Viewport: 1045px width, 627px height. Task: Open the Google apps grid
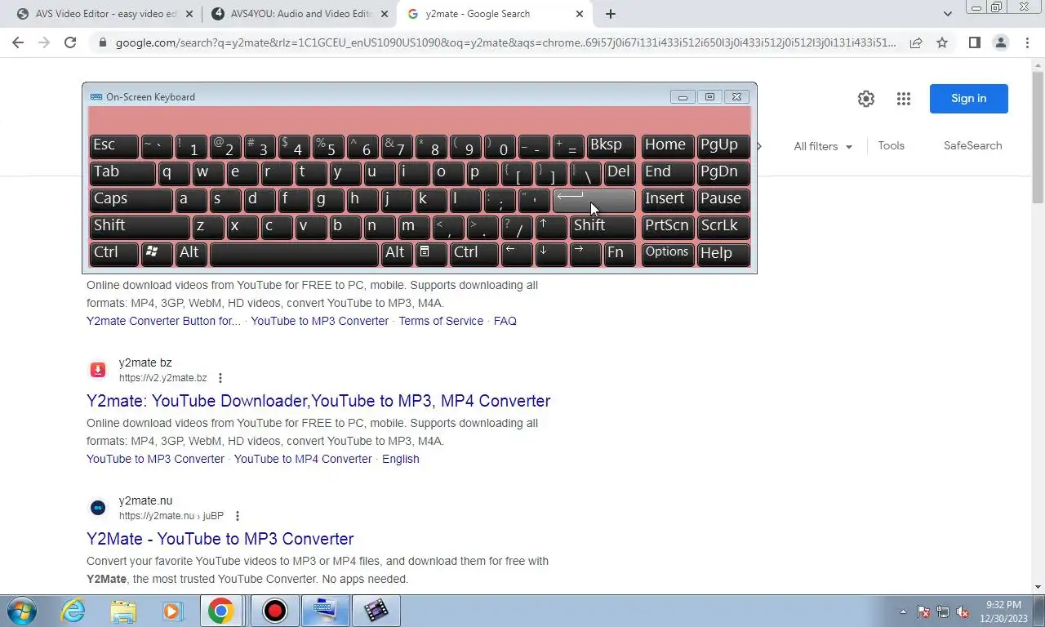click(x=903, y=99)
